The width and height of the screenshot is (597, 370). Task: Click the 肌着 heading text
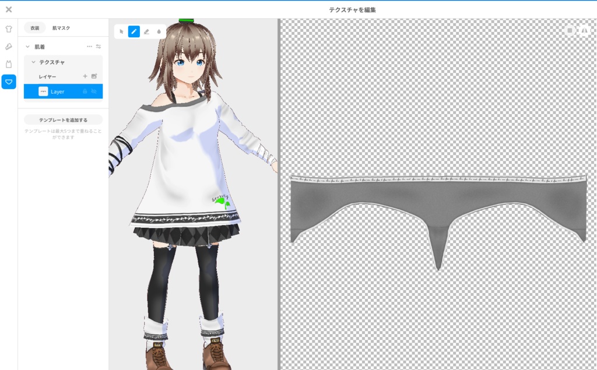(x=40, y=47)
